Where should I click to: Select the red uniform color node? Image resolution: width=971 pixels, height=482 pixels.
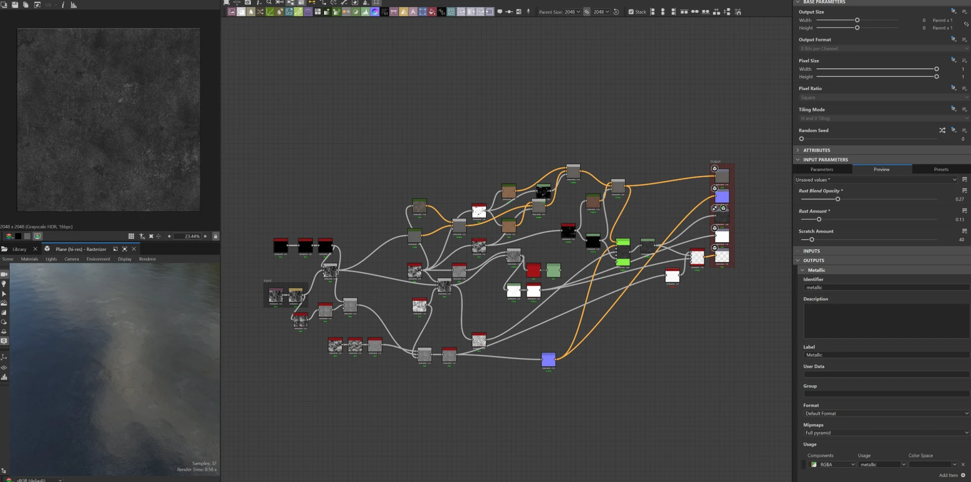pyautogui.click(x=533, y=270)
